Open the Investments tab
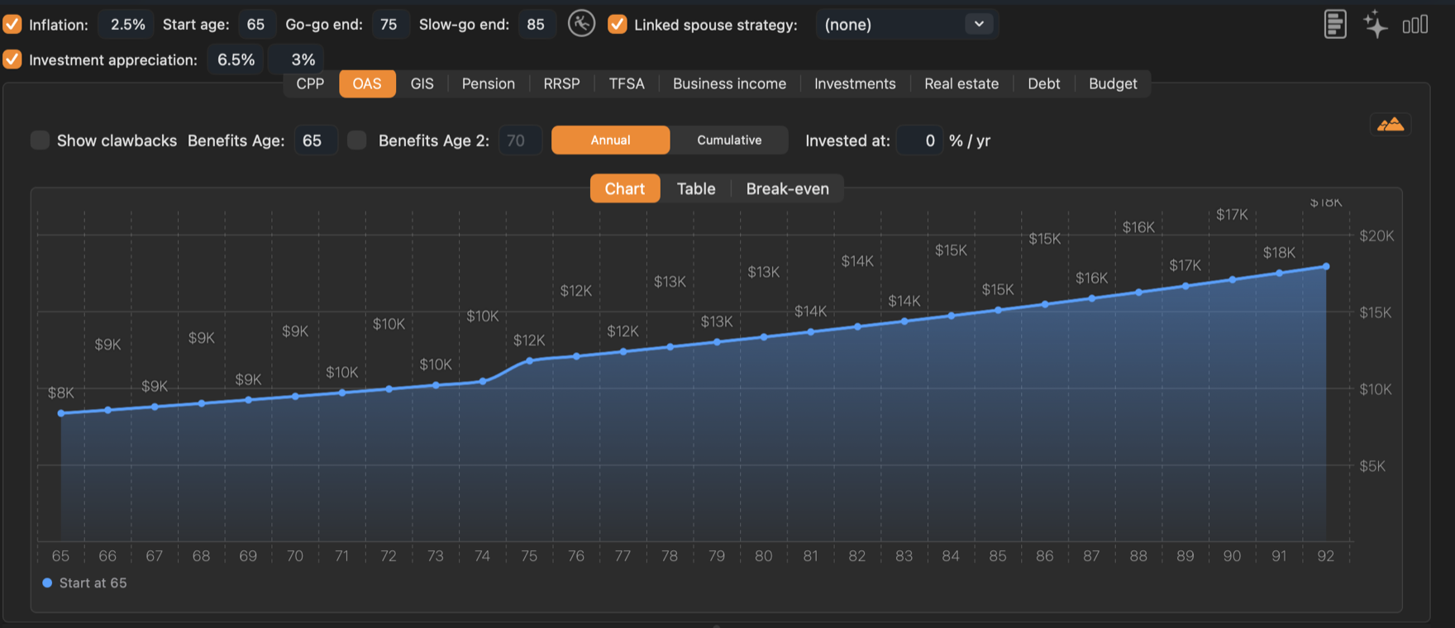This screenshot has height=628, width=1455. (855, 83)
